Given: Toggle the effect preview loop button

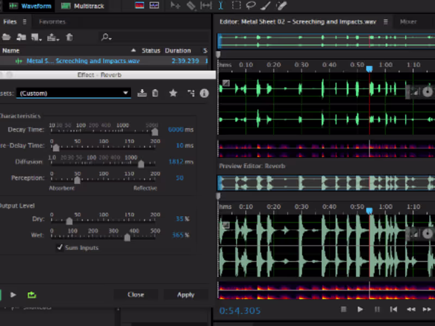Looking at the screenshot, I should pyautogui.click(x=32, y=294).
